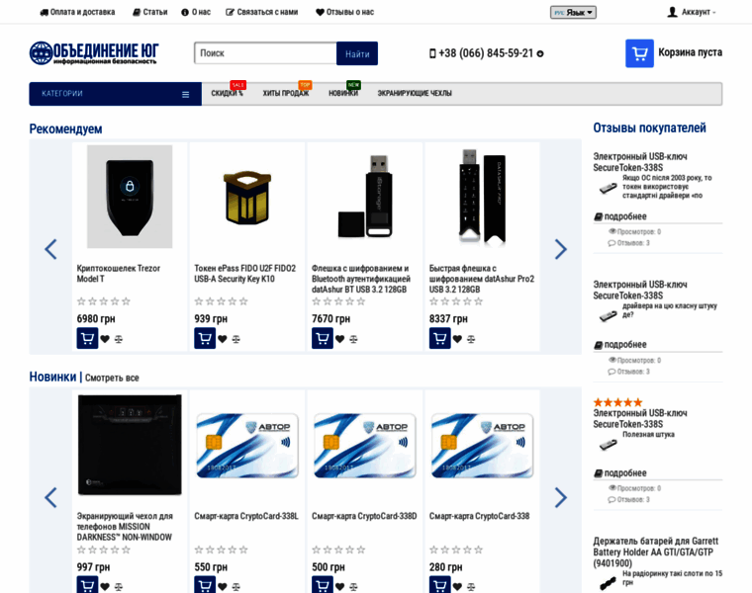Add Mission Darkness shielding case to cart
This screenshot has height=593, width=752.
[x=87, y=585]
